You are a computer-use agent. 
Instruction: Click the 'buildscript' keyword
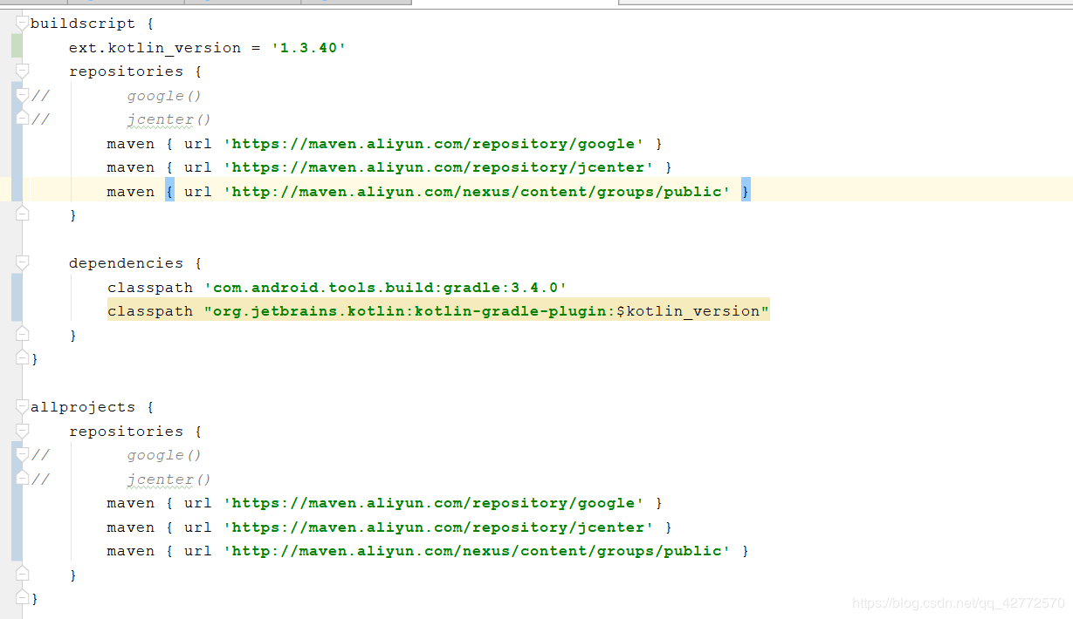(83, 24)
